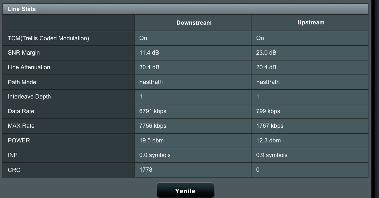Click the 20.4 dB upstream attenuation value
379x198 pixels.
click(x=266, y=67)
